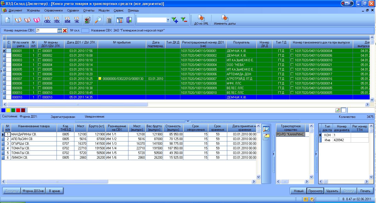
Task: Click the main grid horizontal scrollbar thumb
Action: point(77,104)
